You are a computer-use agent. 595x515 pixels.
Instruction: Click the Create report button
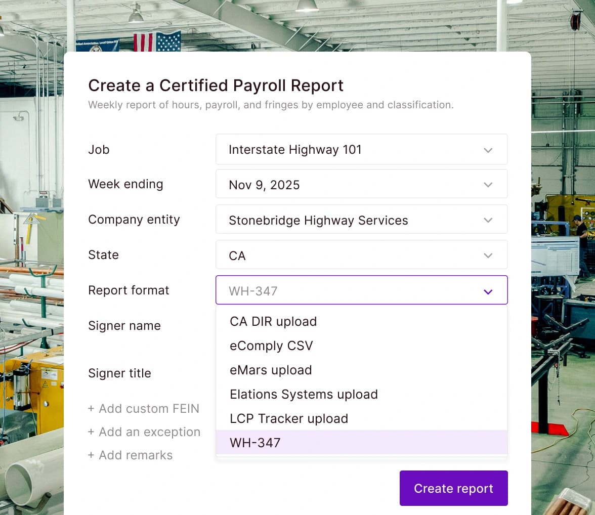pos(453,488)
